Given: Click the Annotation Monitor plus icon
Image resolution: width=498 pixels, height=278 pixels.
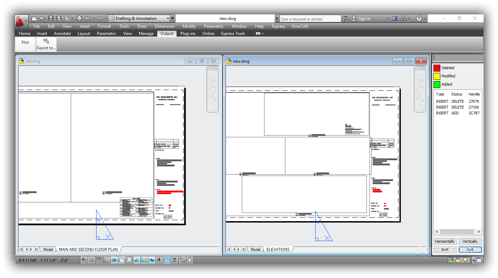Looking at the screenshot, I should click(x=190, y=260).
